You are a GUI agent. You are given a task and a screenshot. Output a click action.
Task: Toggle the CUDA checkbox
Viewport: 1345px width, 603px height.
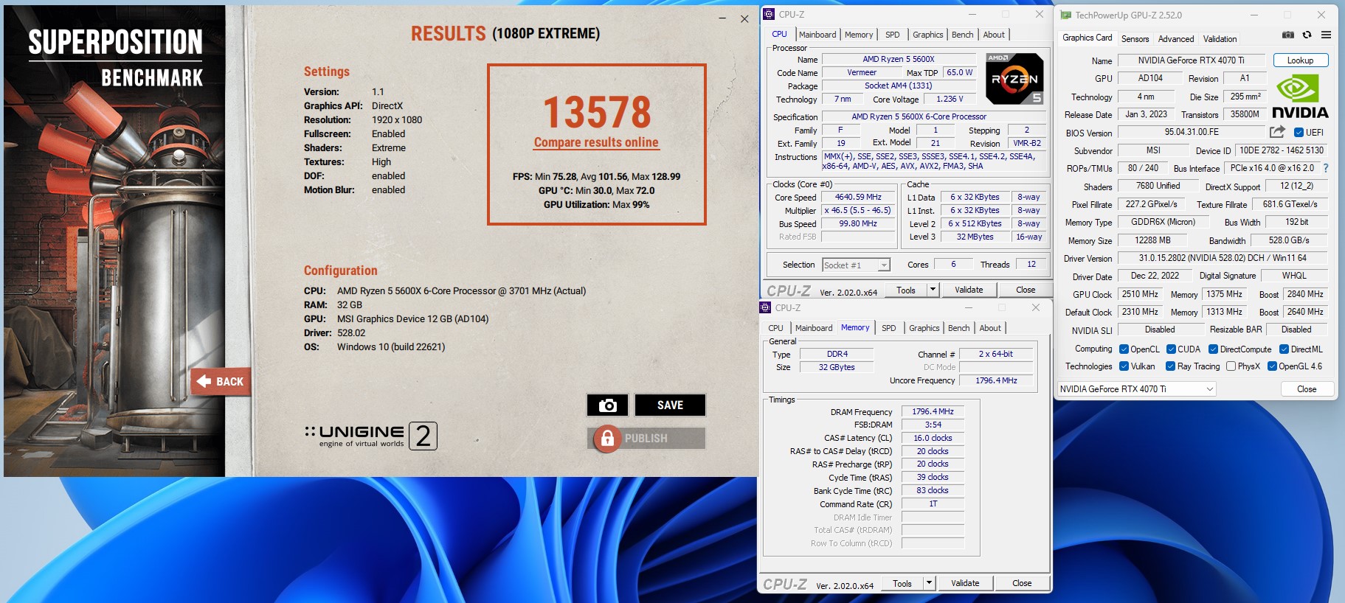[x=1171, y=349]
